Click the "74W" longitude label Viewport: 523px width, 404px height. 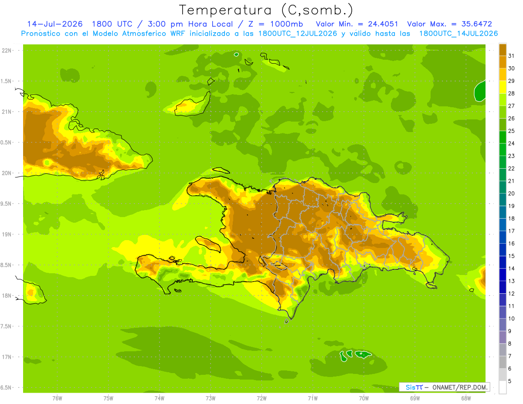(x=160, y=398)
